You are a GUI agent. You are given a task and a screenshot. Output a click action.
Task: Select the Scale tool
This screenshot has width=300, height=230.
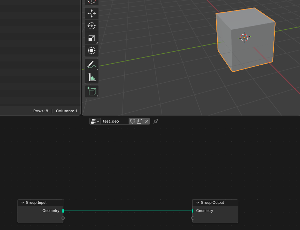92,38
